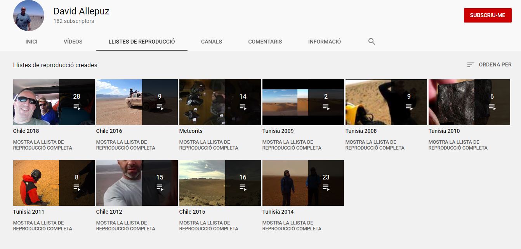Open the Tunisia 2010 playlist title
This screenshot has height=249, width=521.
coord(444,131)
